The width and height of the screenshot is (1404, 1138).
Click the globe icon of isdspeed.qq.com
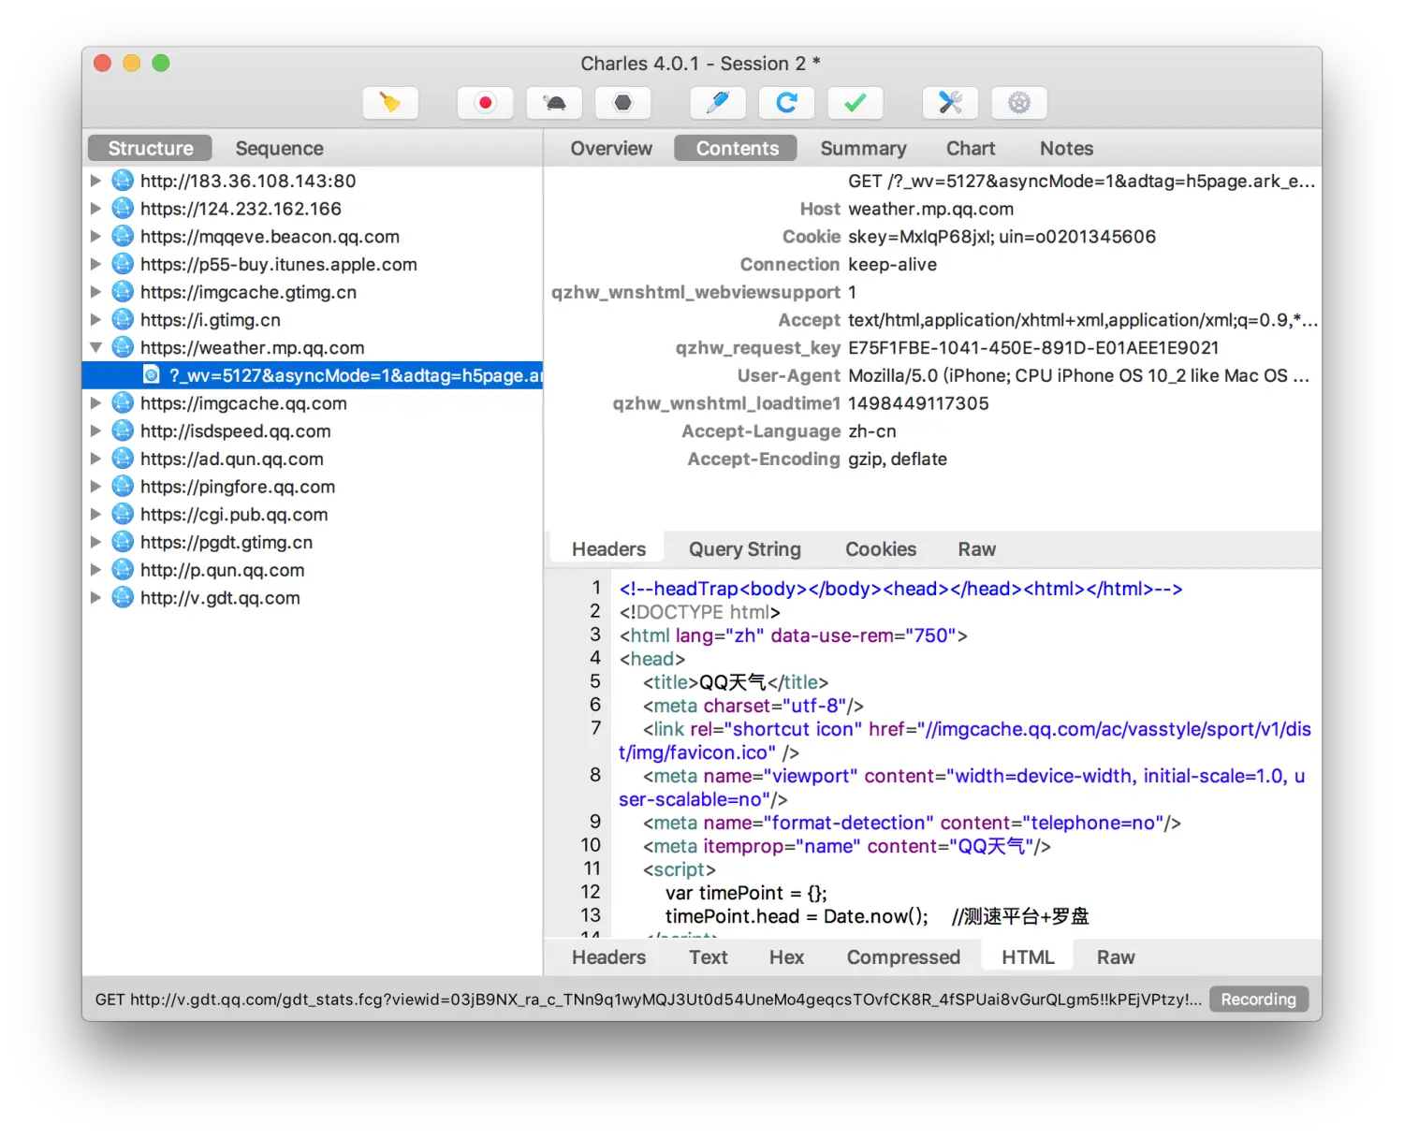pos(123,431)
